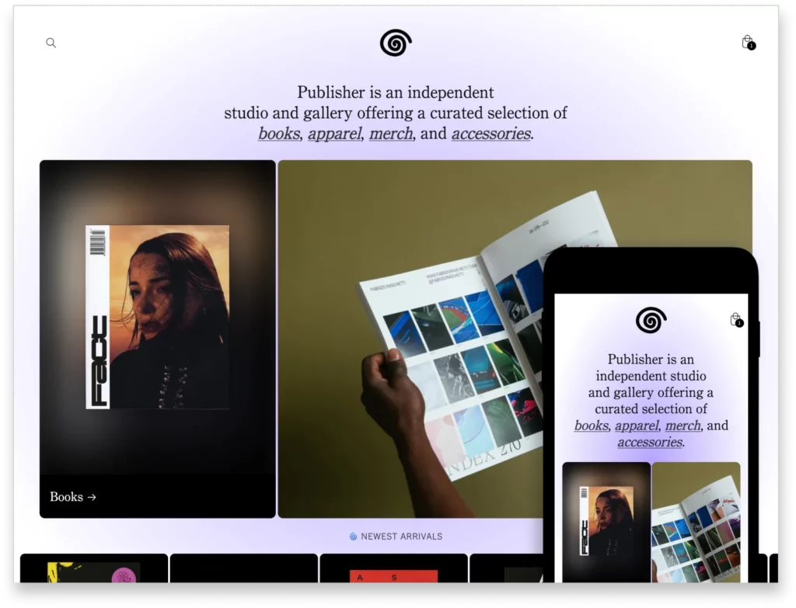796x608 pixels.
Task: Go to 'merch' from the desktop intro text
Action: [x=391, y=134]
